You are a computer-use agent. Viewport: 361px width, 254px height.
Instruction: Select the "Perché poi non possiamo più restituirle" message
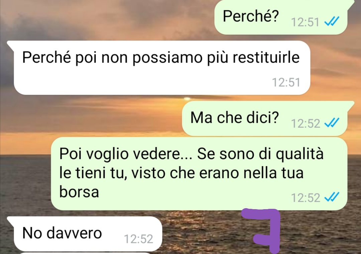[x=162, y=68]
